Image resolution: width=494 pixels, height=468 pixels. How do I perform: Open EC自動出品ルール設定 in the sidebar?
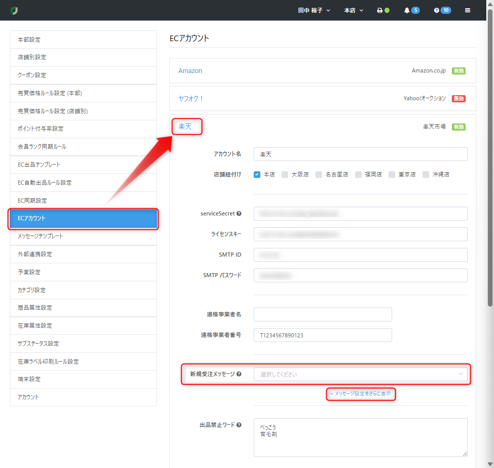(83, 183)
